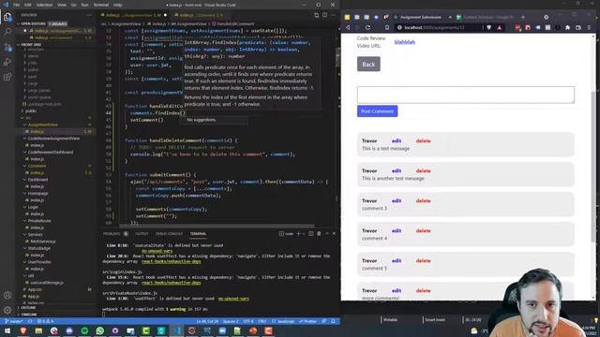
Task: Open the Explorer view in activity bar
Action: (7, 17)
